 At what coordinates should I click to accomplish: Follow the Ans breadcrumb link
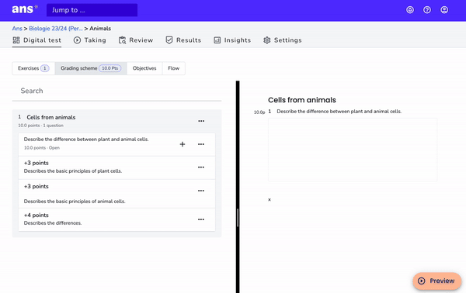point(17,29)
